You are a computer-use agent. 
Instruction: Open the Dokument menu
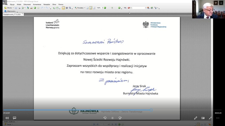27,4
